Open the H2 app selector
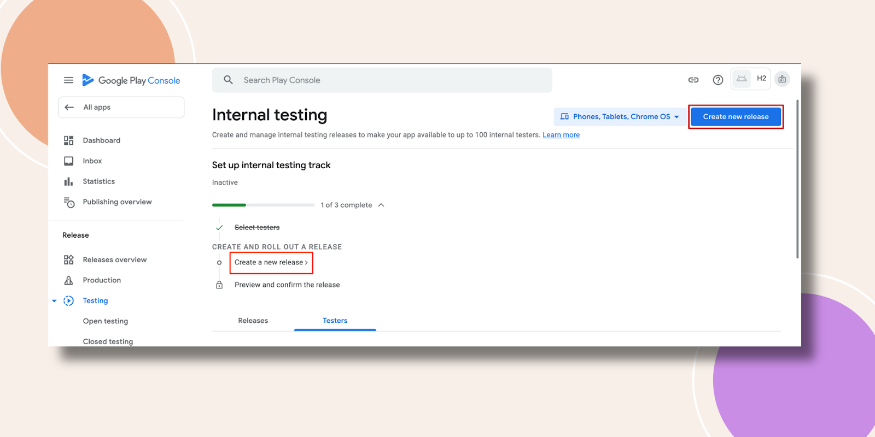This screenshot has width=875, height=437. coord(751,79)
